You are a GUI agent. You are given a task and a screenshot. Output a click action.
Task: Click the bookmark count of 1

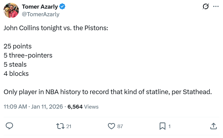(170, 126)
